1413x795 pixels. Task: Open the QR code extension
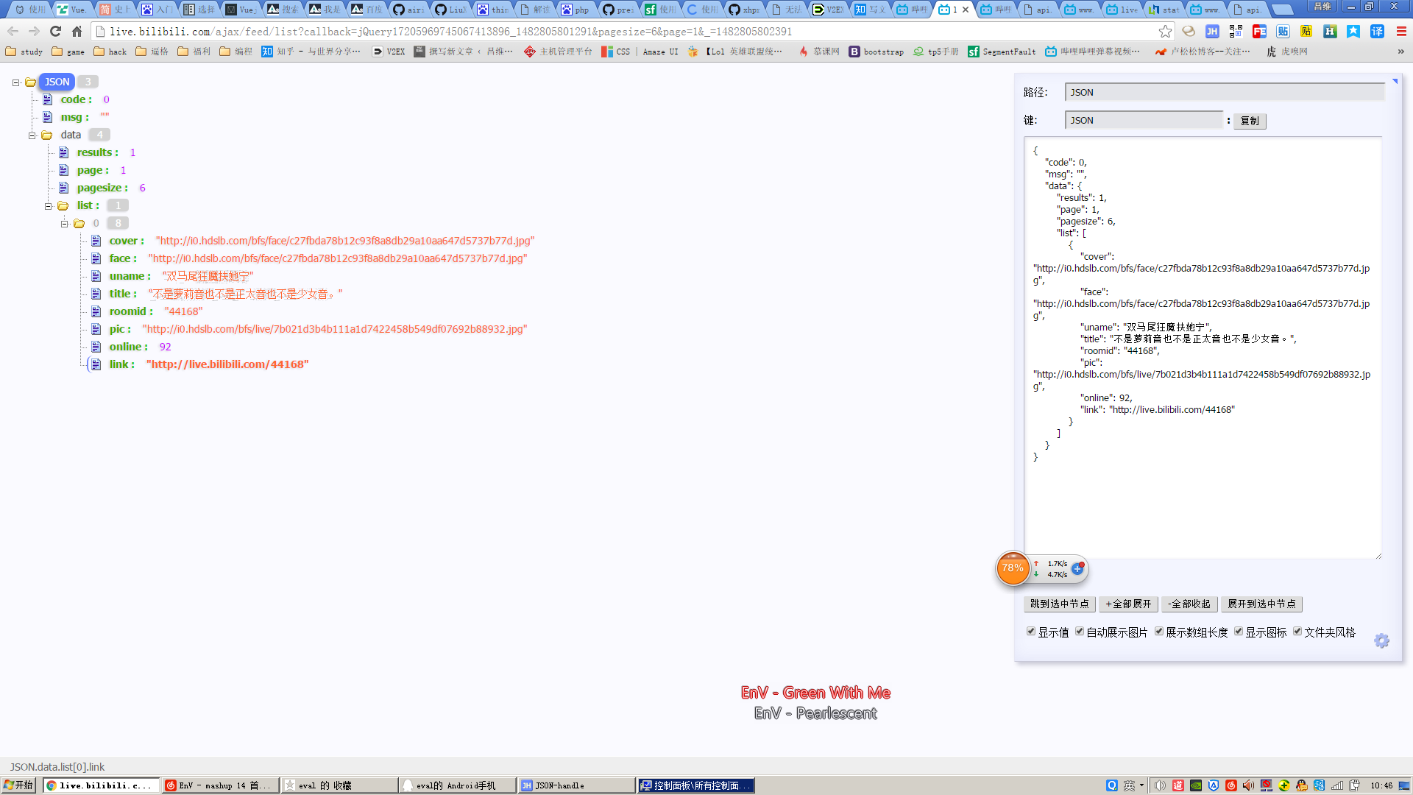pyautogui.click(x=1236, y=32)
